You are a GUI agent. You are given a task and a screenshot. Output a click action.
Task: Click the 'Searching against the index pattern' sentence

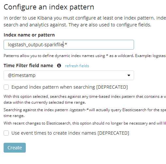coord(85,113)
